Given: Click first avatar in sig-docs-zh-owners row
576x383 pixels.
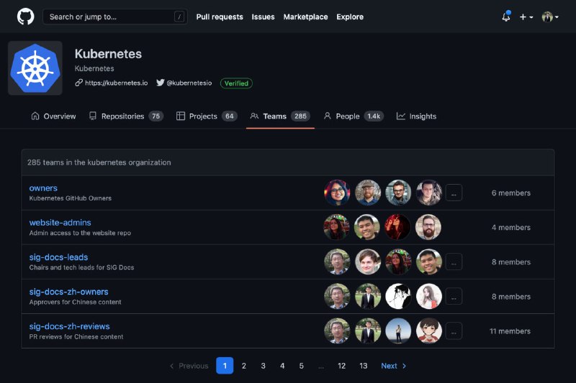Looking at the screenshot, I should pyautogui.click(x=337, y=296).
